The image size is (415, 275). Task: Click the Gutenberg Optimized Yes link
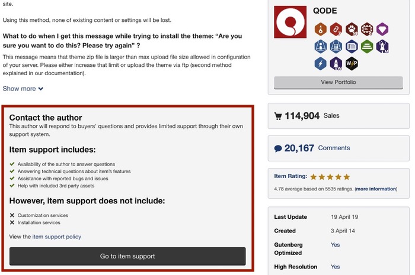click(335, 245)
